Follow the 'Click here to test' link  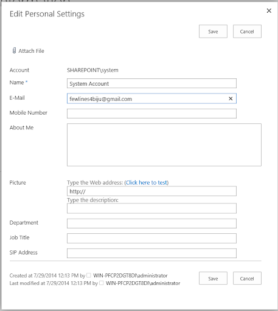click(147, 183)
